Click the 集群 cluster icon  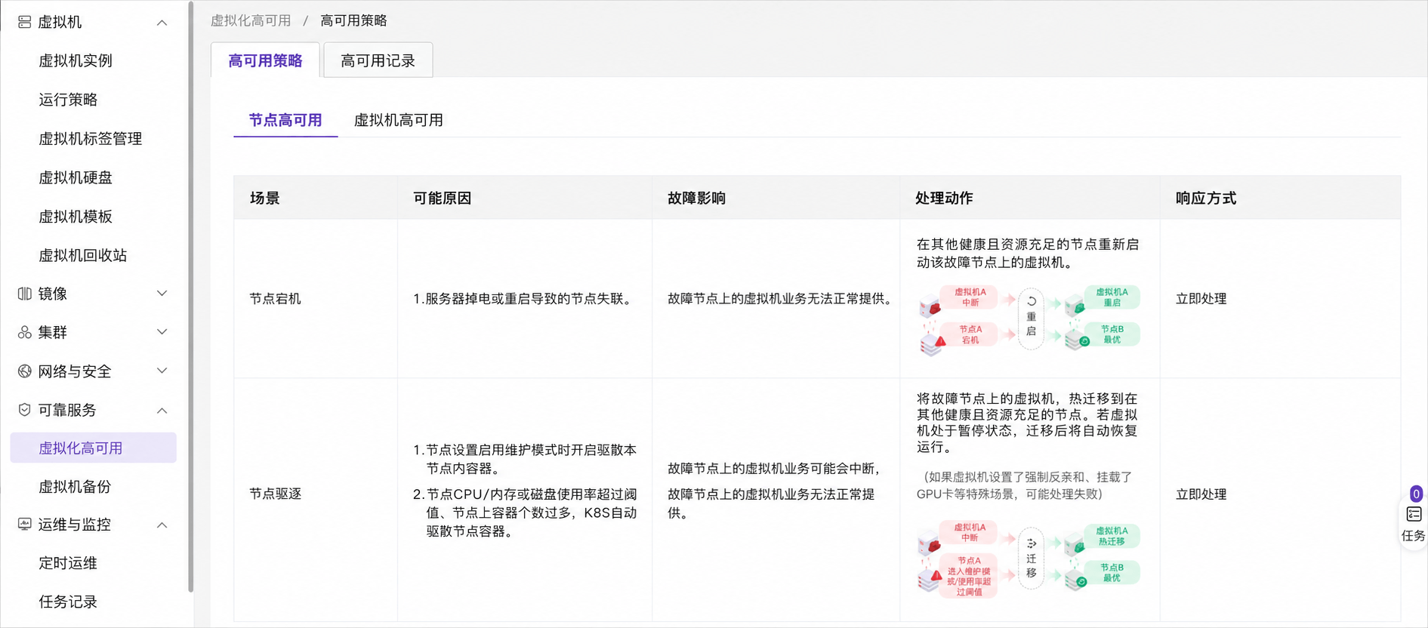click(x=24, y=332)
